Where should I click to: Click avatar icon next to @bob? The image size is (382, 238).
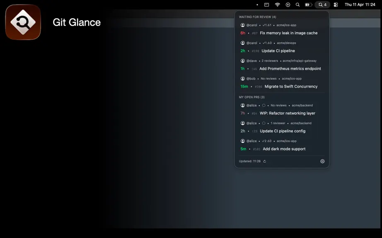(243, 79)
